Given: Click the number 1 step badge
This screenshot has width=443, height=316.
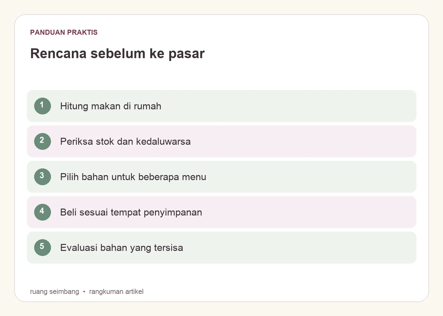Looking at the screenshot, I should pyautogui.click(x=42, y=106).
